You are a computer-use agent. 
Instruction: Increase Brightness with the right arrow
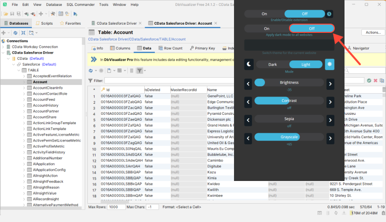click(x=330, y=84)
